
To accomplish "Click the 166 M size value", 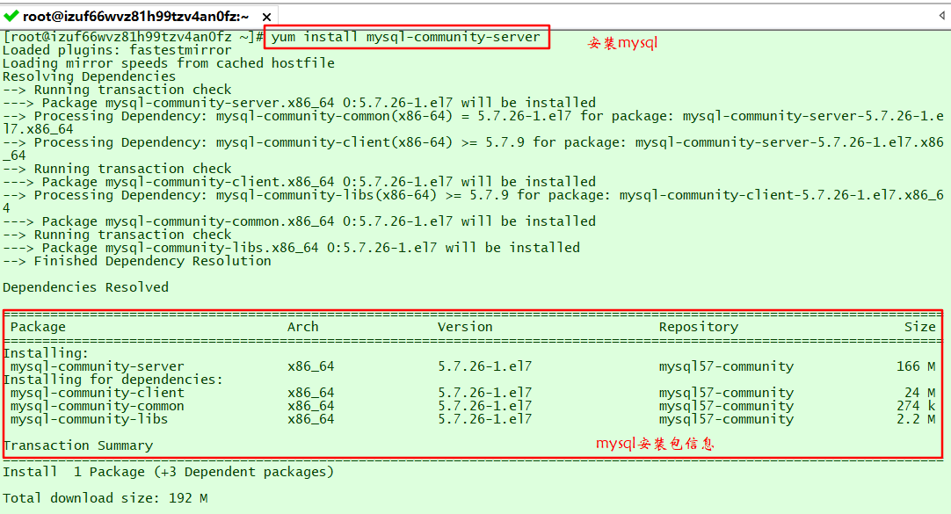I will (x=916, y=366).
